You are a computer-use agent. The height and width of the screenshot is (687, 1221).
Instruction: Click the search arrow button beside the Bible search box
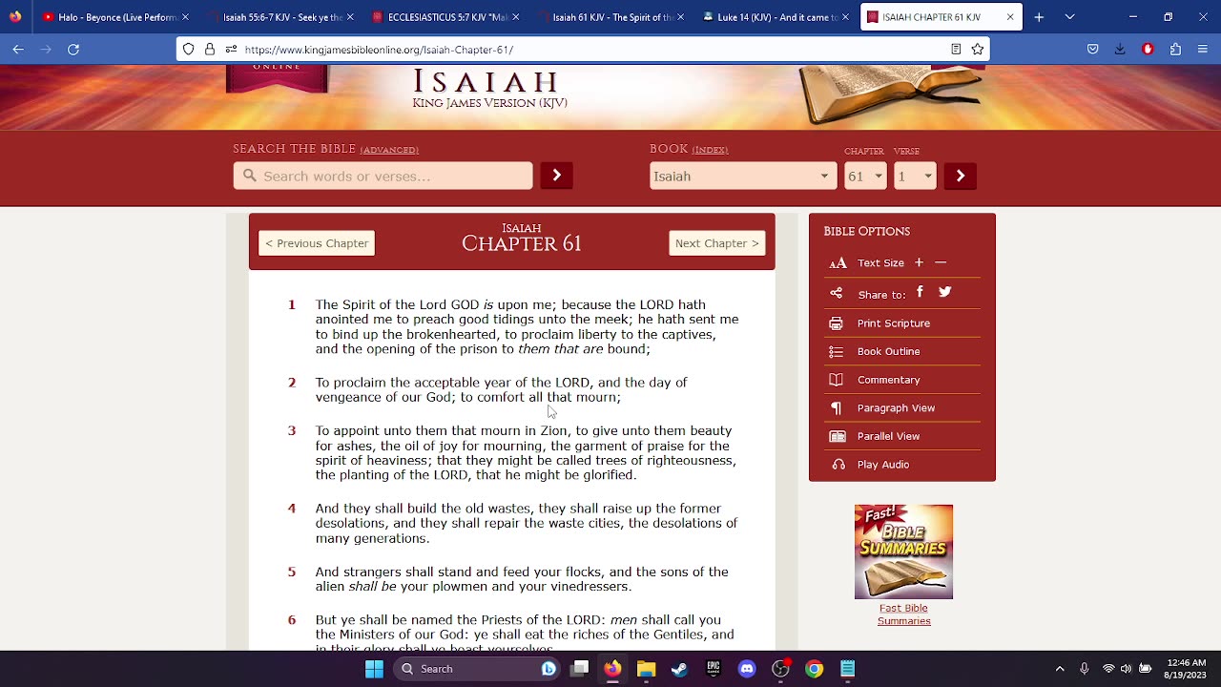pos(556,176)
